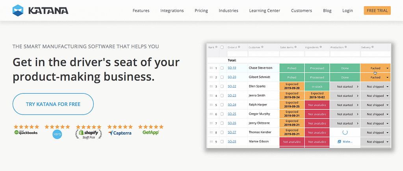The height and width of the screenshot is (171, 403).
Task: Check the box for Ralph Harper's order
Action: tap(222, 105)
